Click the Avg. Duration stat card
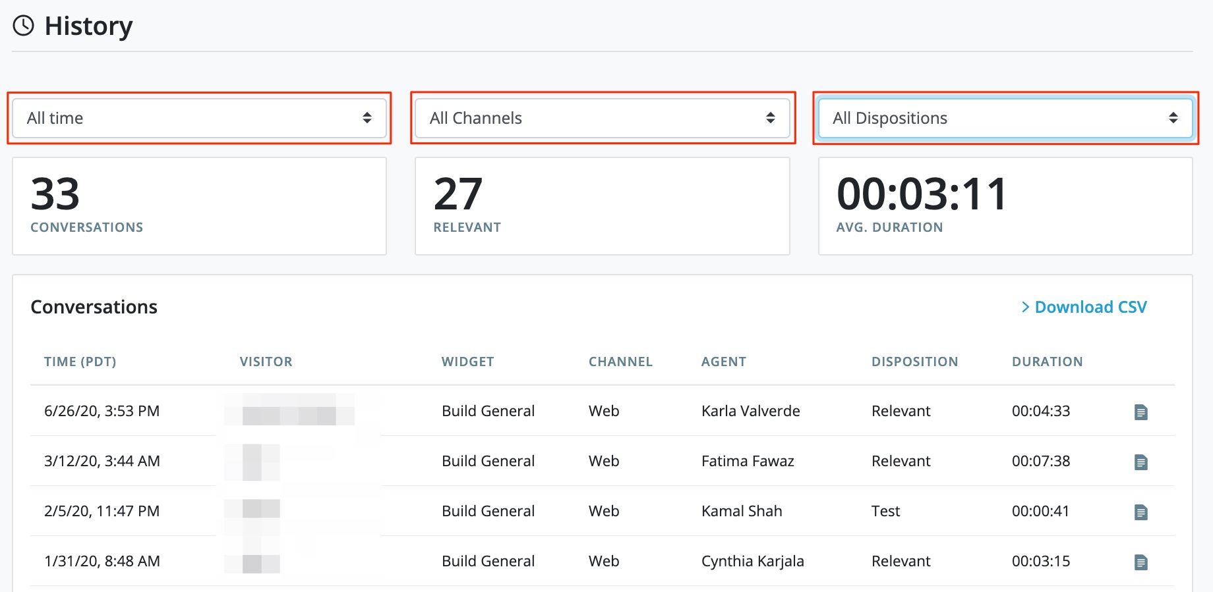 (1005, 206)
